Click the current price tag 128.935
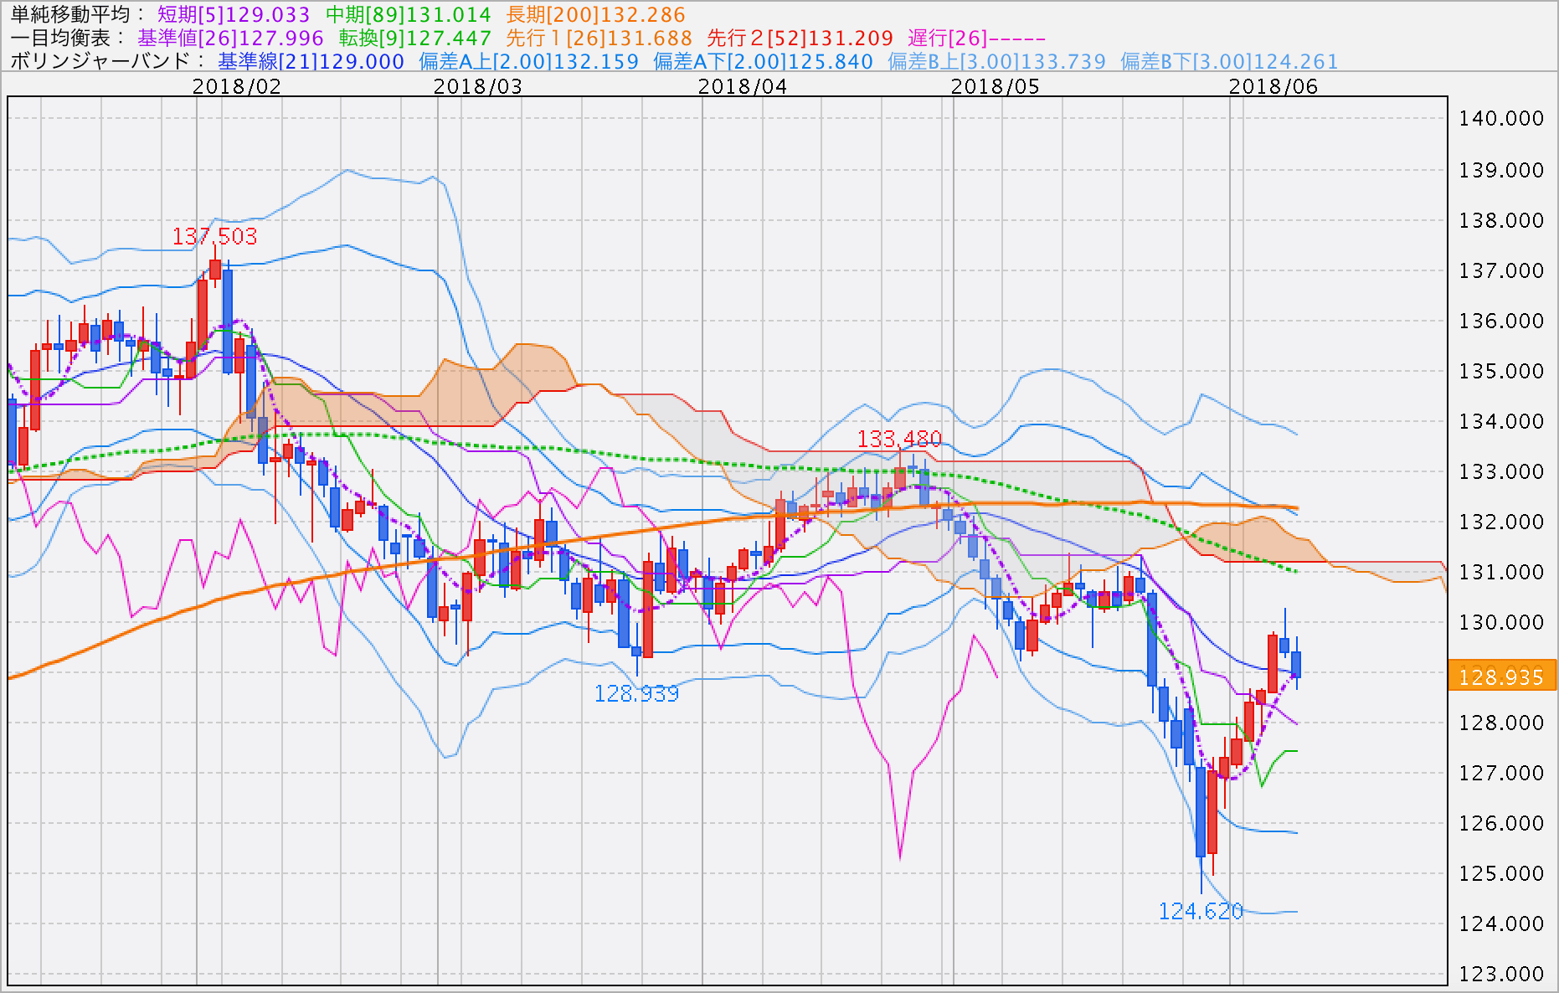1559x993 pixels. pos(1501,676)
